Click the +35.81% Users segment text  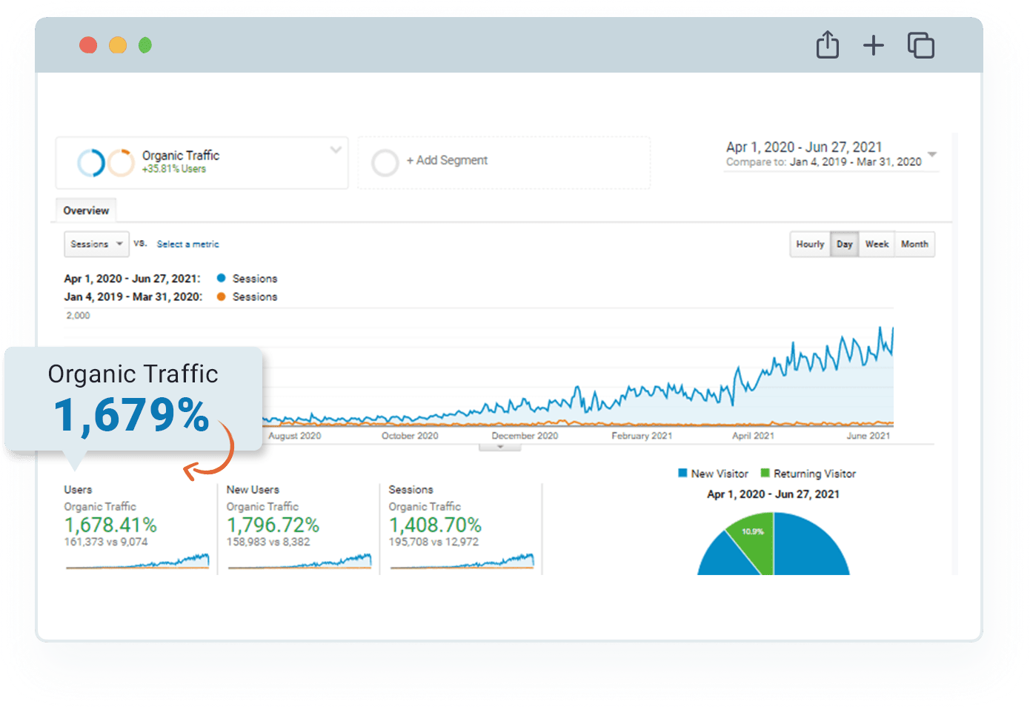(x=174, y=169)
